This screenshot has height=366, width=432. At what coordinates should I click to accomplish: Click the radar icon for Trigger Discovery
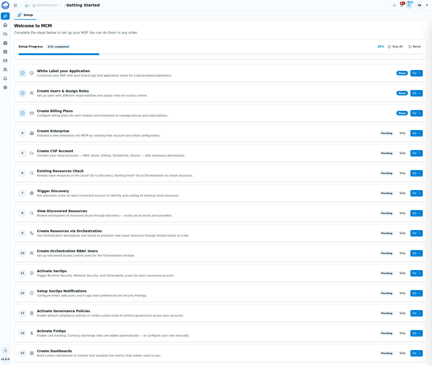32,193
